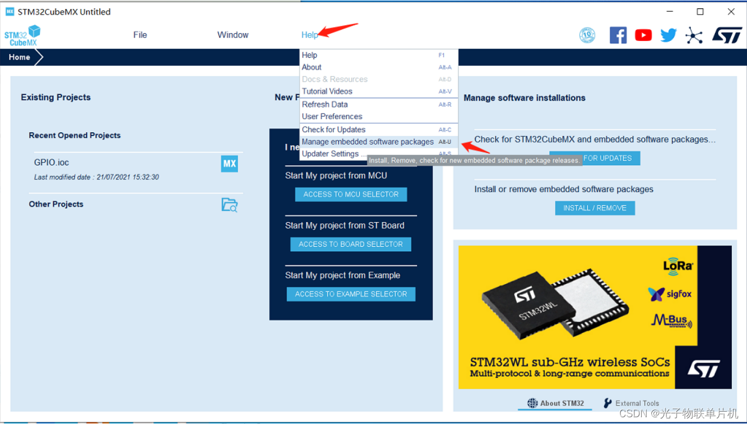
Task: Browse Other Projects folder search icon
Action: 229,205
